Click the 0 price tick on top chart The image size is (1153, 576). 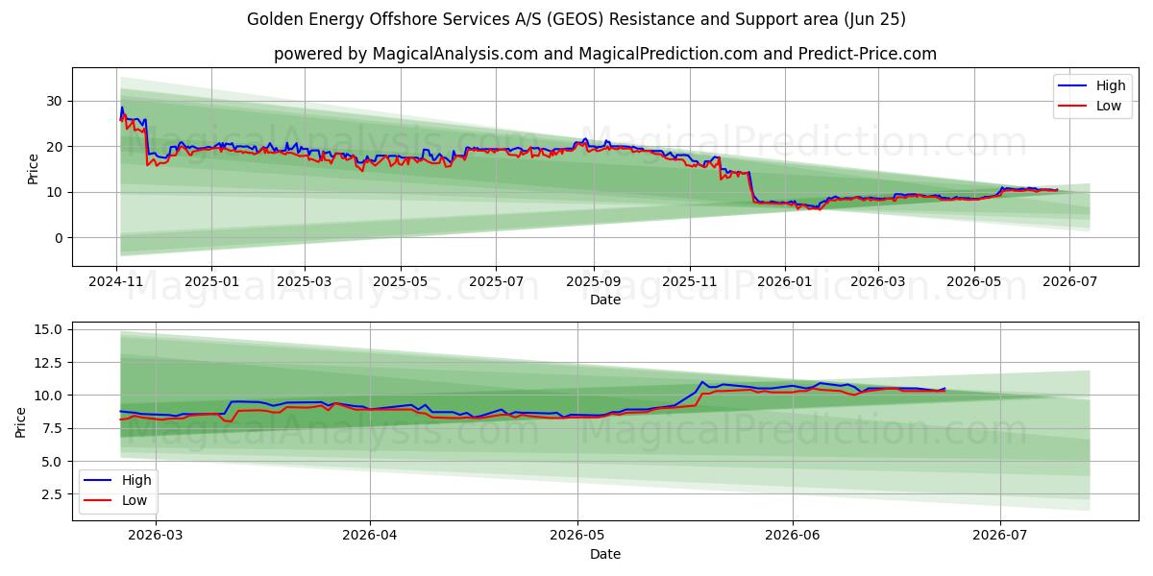[58, 238]
